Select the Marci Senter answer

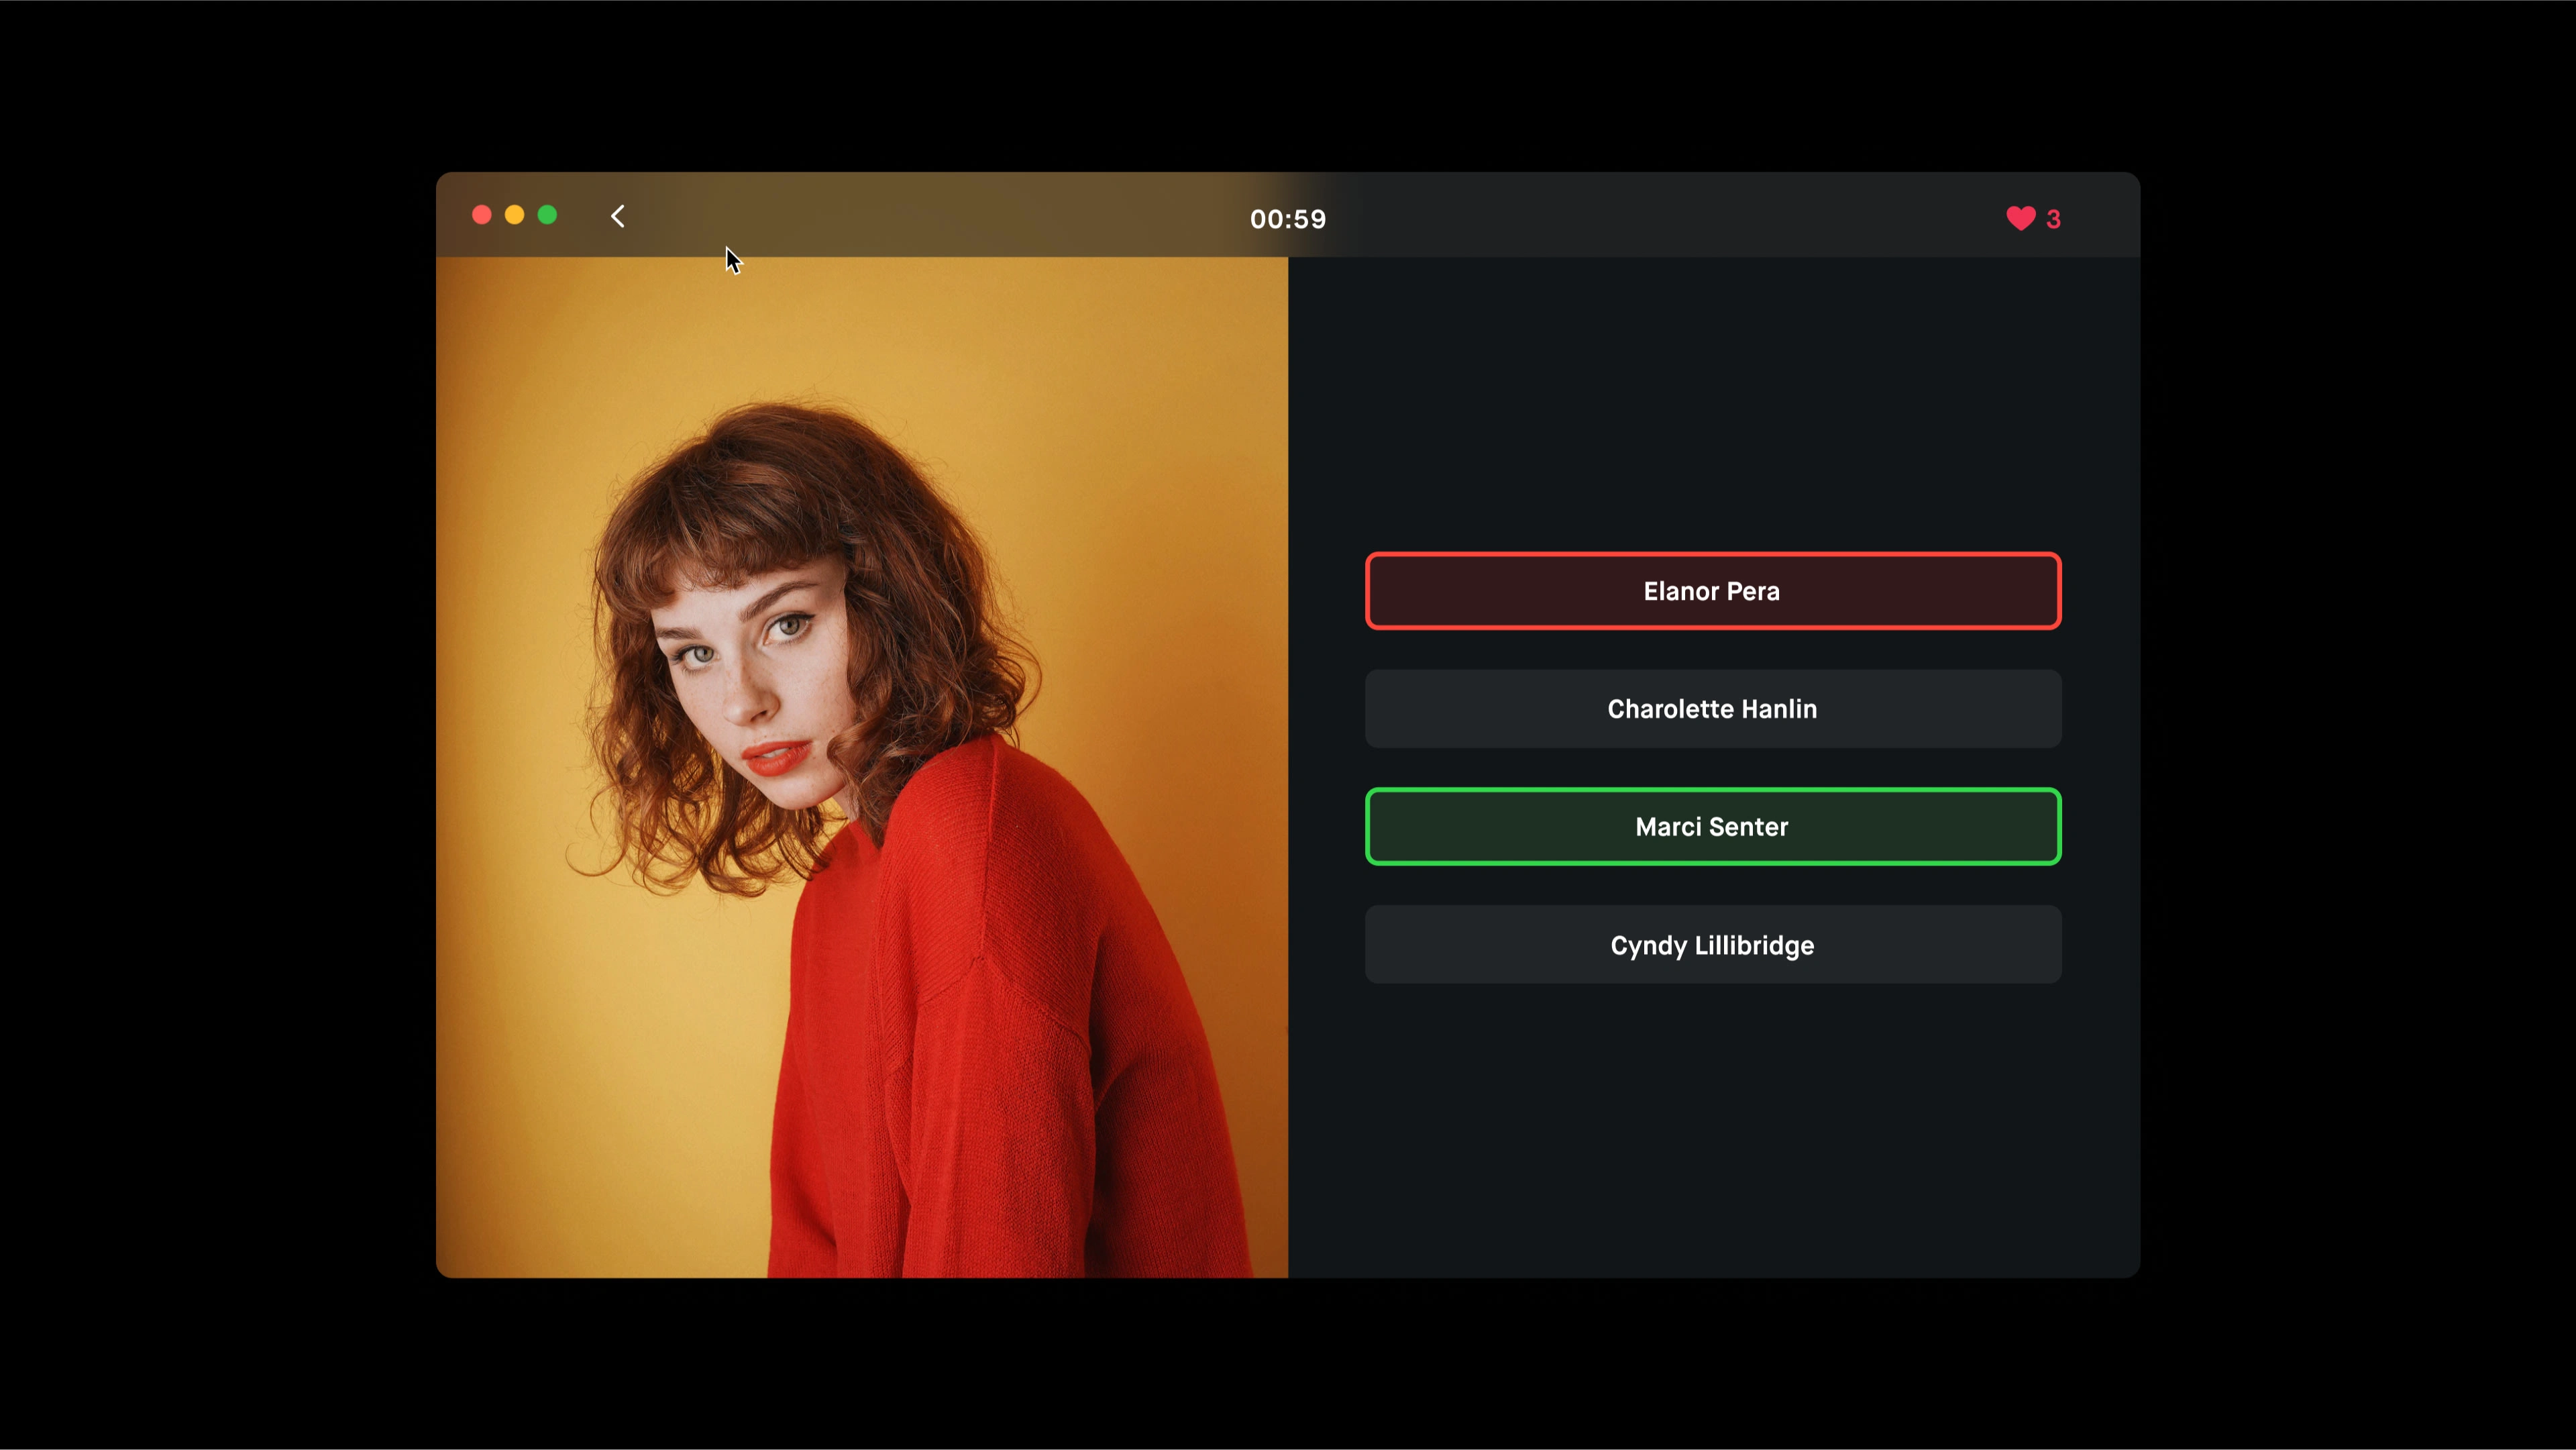click(1712, 827)
